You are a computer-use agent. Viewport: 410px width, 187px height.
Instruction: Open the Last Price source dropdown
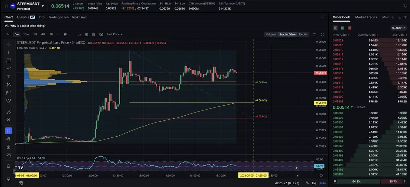(x=114, y=34)
